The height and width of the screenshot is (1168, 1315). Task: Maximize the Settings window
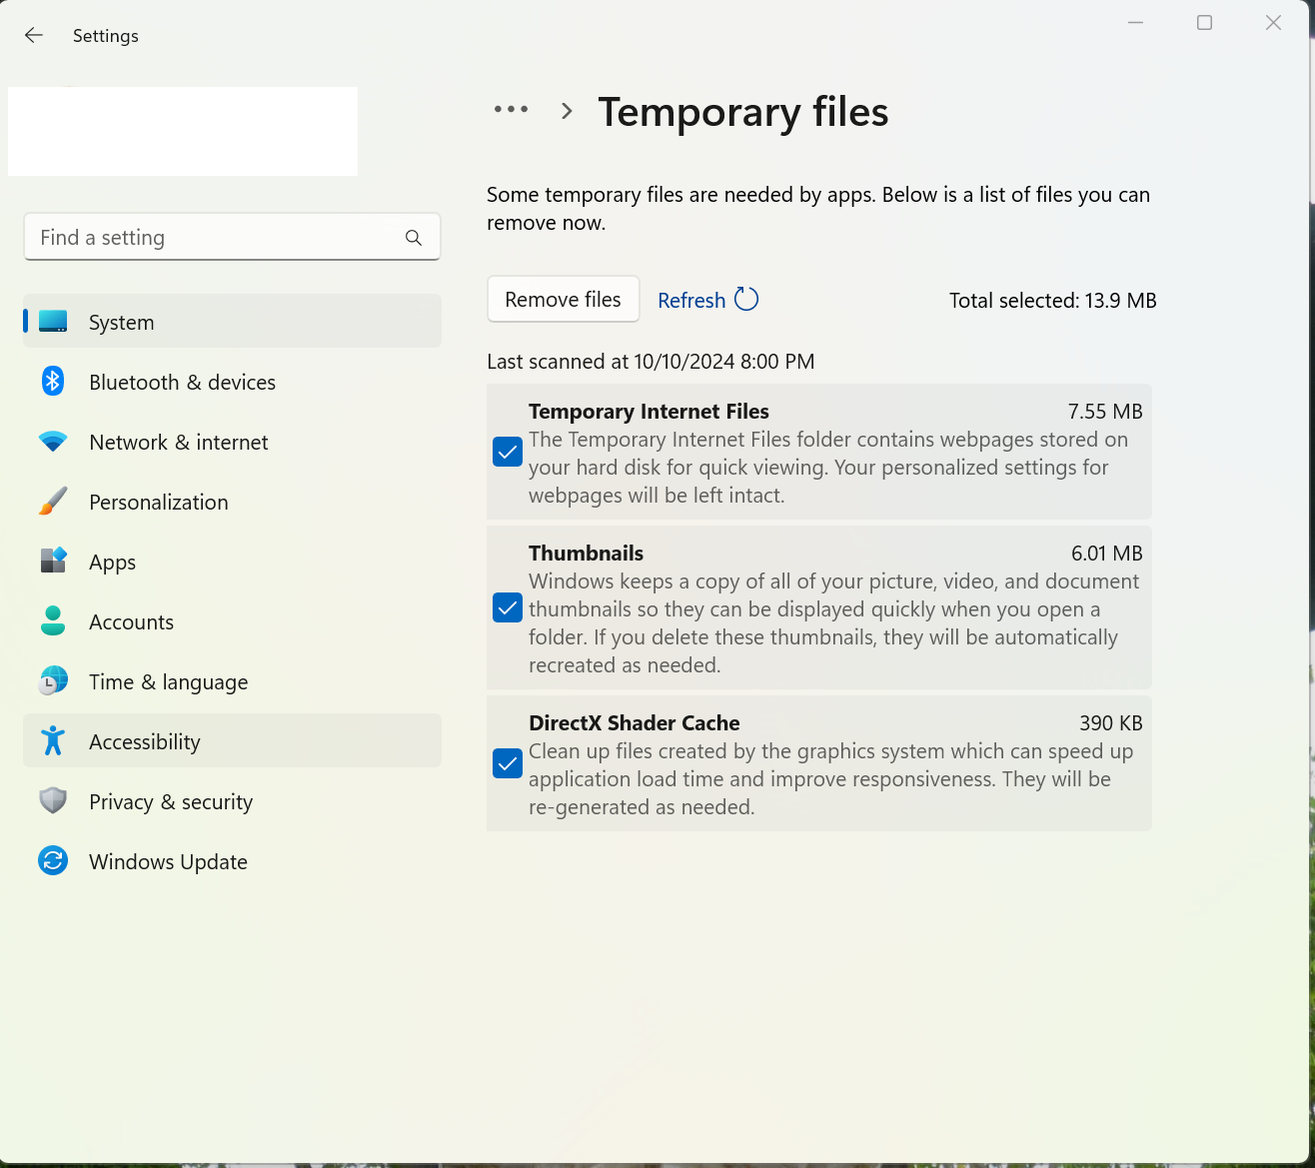1204,22
